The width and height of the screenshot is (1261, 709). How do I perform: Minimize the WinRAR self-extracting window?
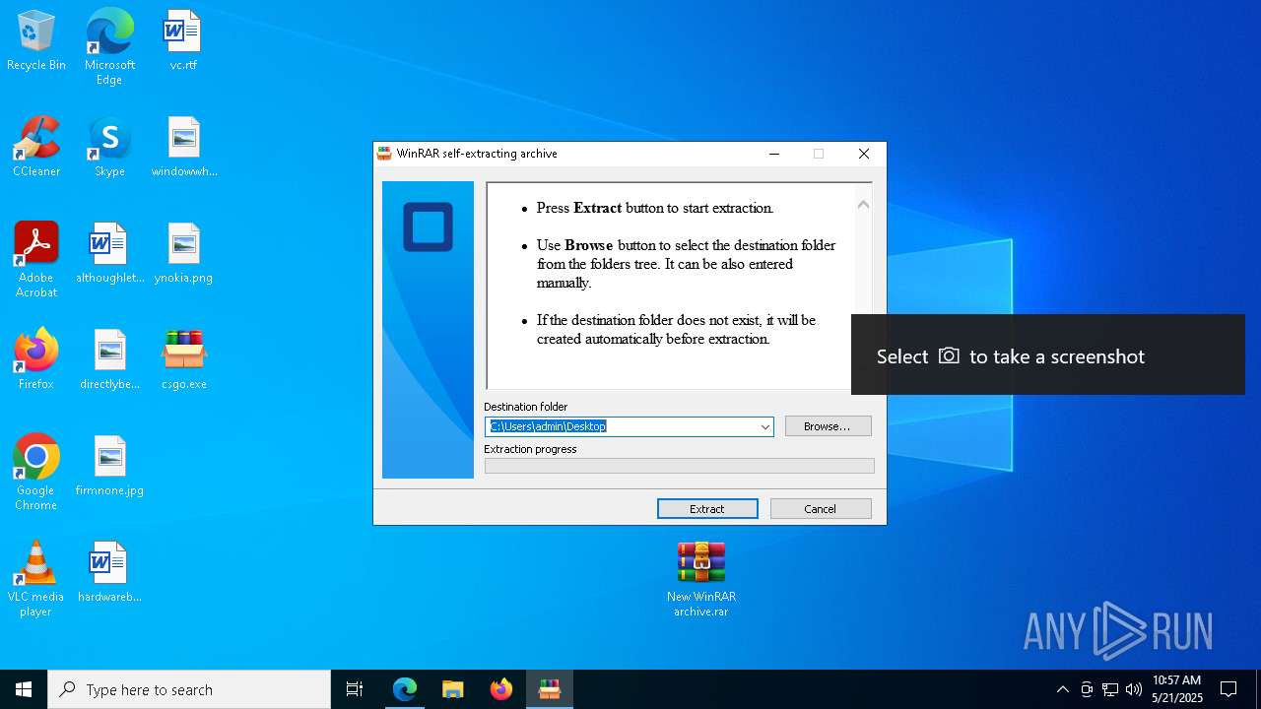tap(774, 154)
